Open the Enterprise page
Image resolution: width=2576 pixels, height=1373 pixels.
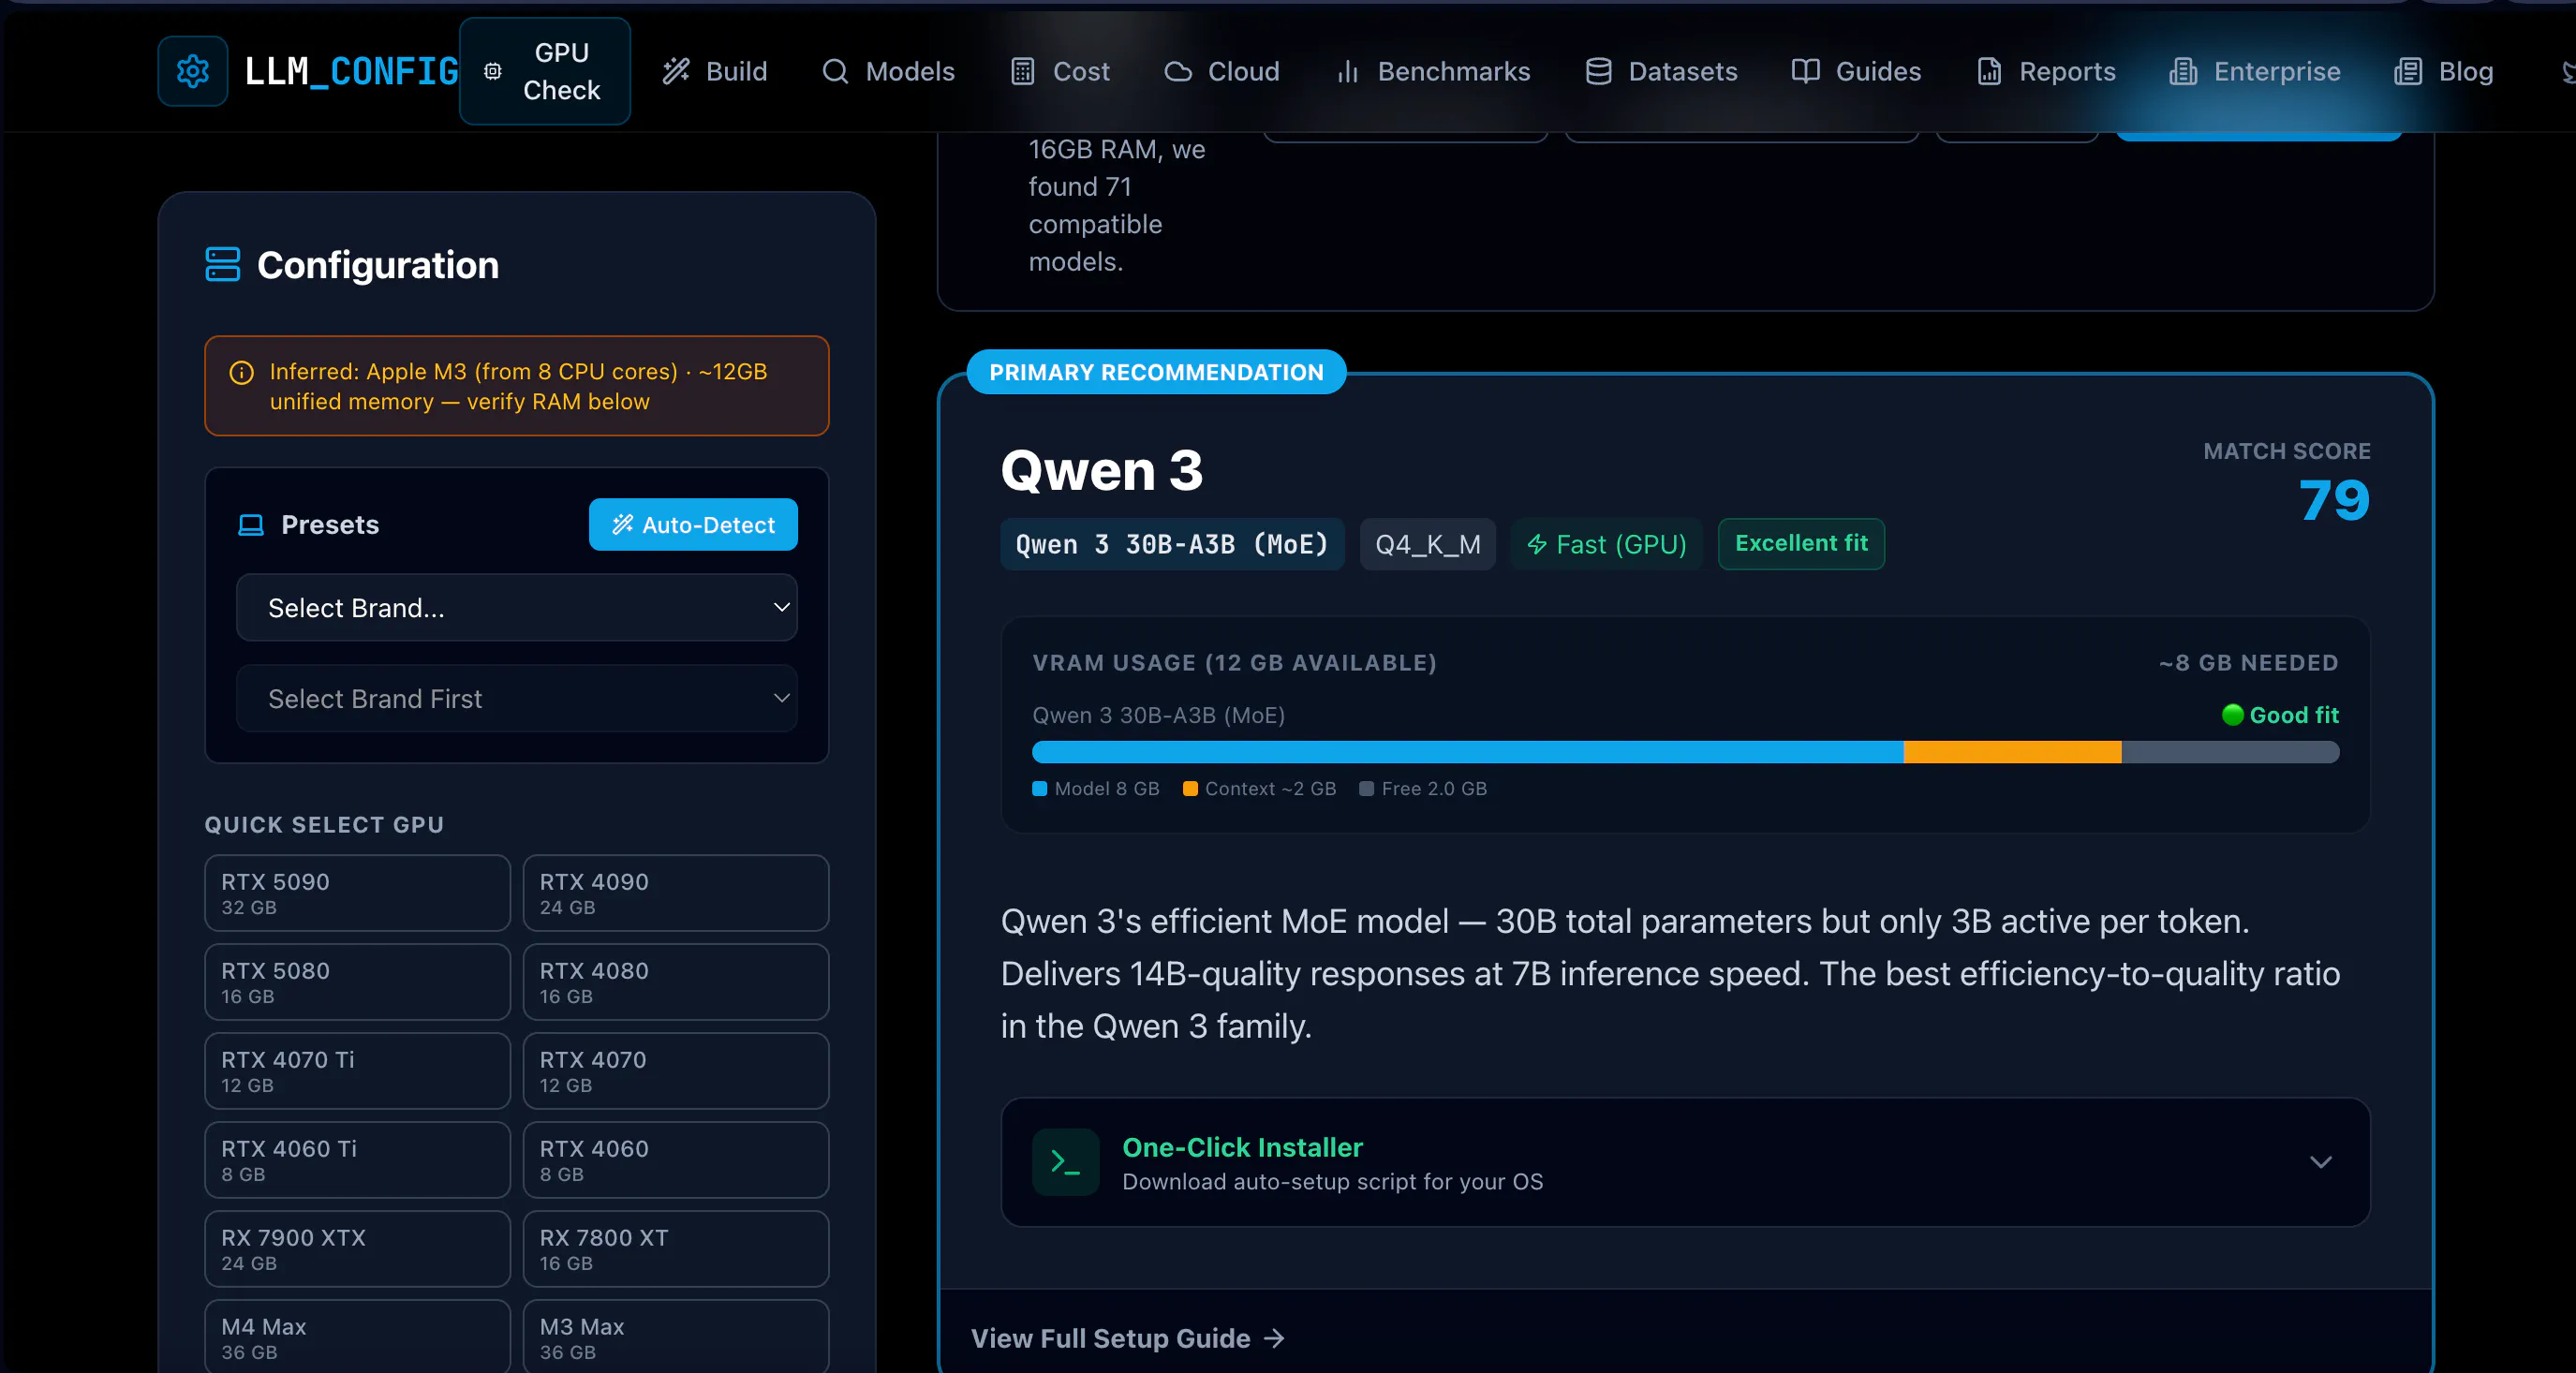click(2255, 71)
